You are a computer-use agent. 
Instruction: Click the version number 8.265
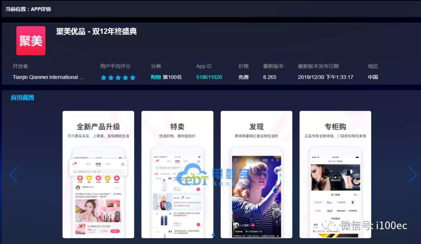[270, 77]
